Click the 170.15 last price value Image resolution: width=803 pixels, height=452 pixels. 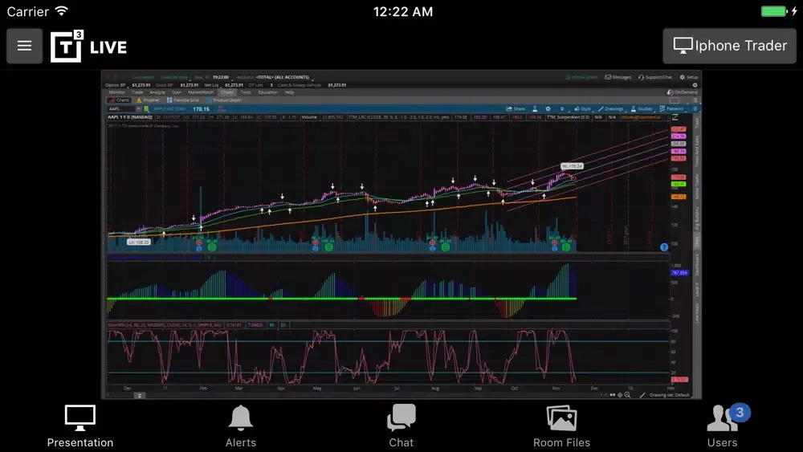coord(201,109)
